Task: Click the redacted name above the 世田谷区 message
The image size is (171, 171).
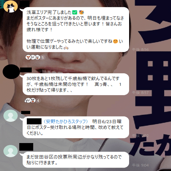Action: (x=26, y=147)
